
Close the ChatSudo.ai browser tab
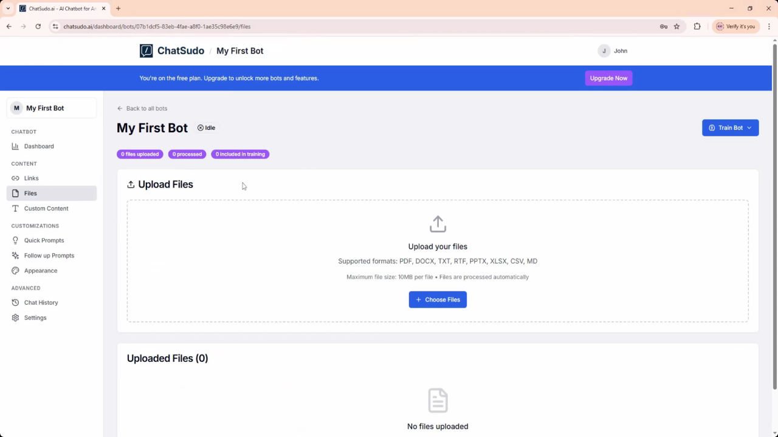104,8
